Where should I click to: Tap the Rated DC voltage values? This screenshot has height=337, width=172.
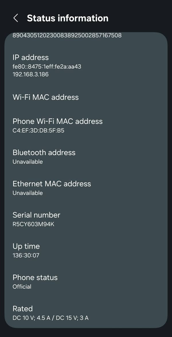(50, 318)
